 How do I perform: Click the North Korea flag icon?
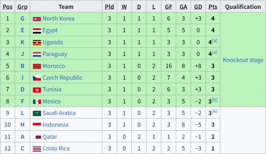coord(37,19)
